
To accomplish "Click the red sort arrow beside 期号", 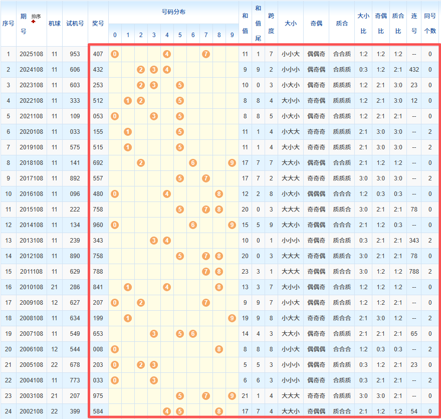I will [x=33, y=22].
